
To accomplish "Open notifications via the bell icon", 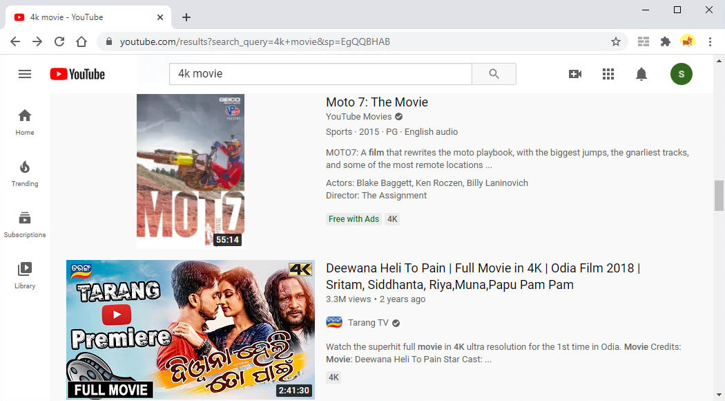I will click(641, 74).
